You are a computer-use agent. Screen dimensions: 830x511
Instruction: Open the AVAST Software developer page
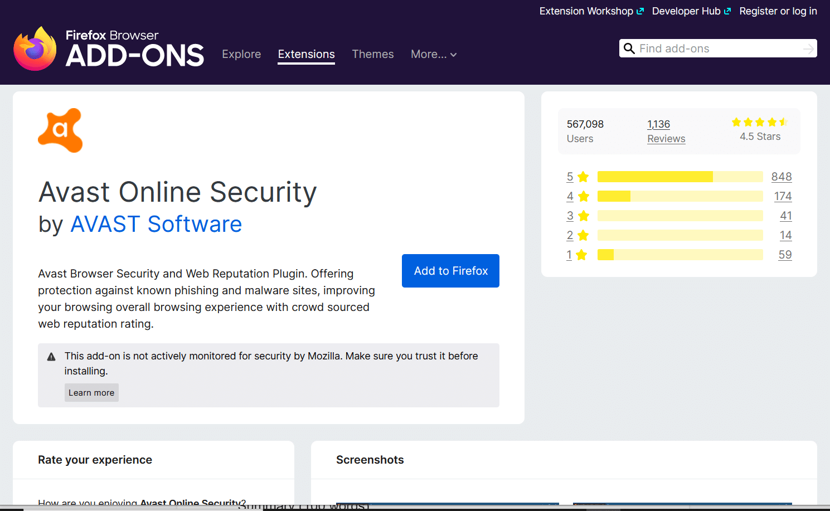(x=156, y=224)
